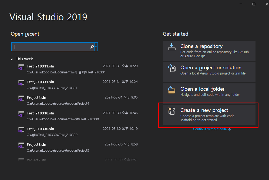Click the timestamp 2021-03-30 오후 10:46
The image size is (269, 180).
(120, 113)
